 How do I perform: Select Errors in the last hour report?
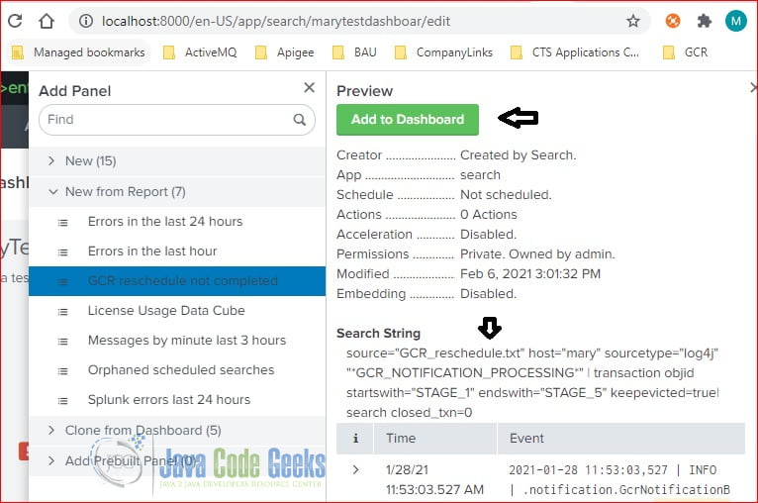[177, 251]
